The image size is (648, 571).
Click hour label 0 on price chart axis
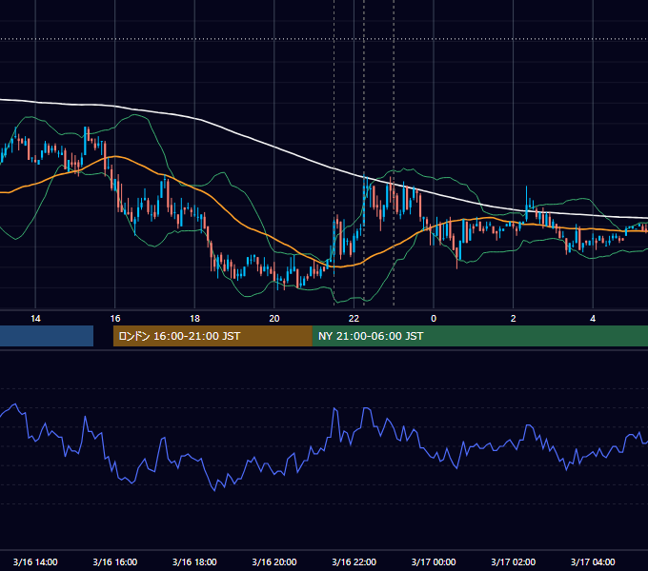(434, 319)
